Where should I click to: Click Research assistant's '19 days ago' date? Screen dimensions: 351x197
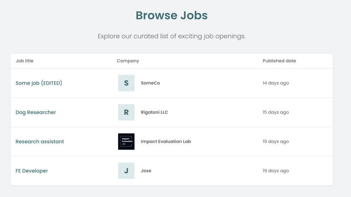pyautogui.click(x=276, y=141)
